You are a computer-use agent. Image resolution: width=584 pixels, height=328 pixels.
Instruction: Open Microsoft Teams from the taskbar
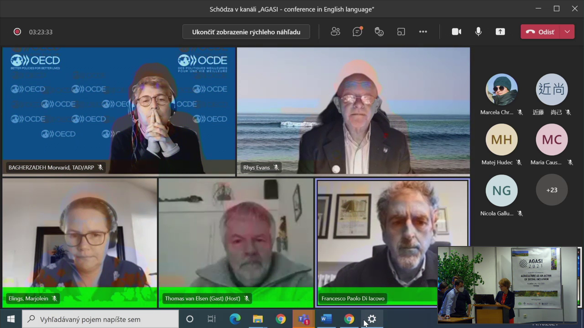pos(303,319)
